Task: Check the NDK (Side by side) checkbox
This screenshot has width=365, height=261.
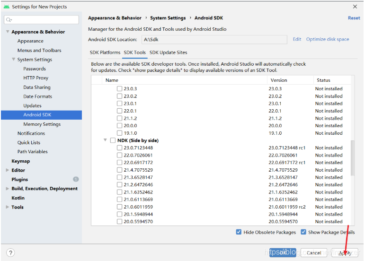Action: [113, 140]
